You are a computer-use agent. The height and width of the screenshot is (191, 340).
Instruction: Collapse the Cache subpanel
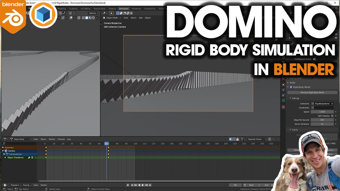point(290,130)
